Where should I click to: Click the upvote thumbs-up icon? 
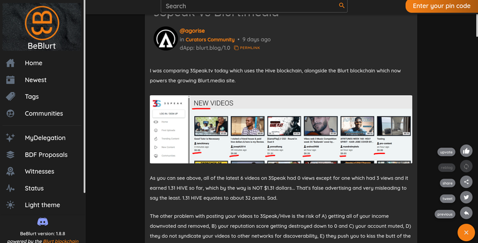[x=466, y=151]
